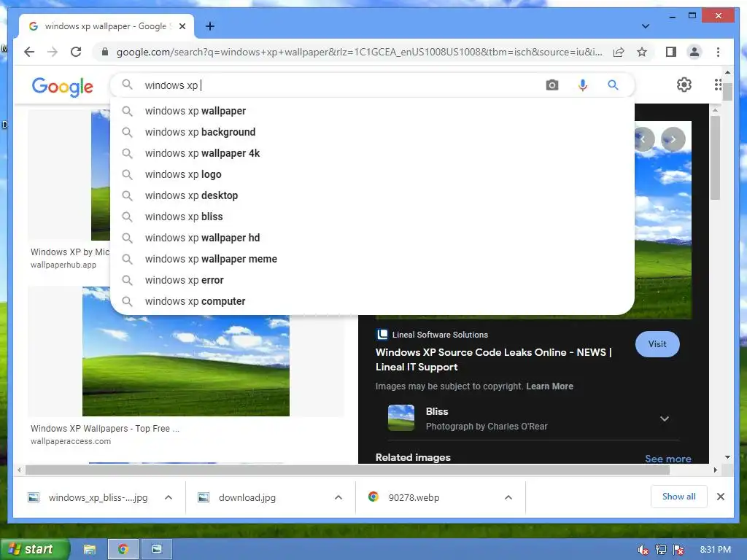Close the 'windows xp wallpaper' tab
This screenshot has width=747, height=560.
pyautogui.click(x=182, y=26)
